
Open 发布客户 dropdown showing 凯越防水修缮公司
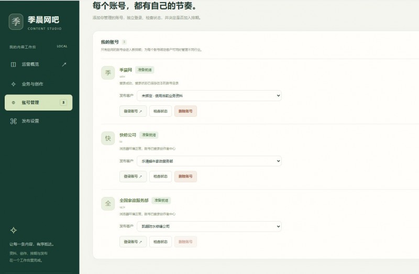[209, 226]
